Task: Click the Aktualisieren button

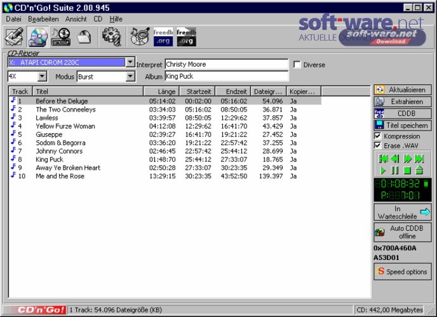Action: [403, 90]
